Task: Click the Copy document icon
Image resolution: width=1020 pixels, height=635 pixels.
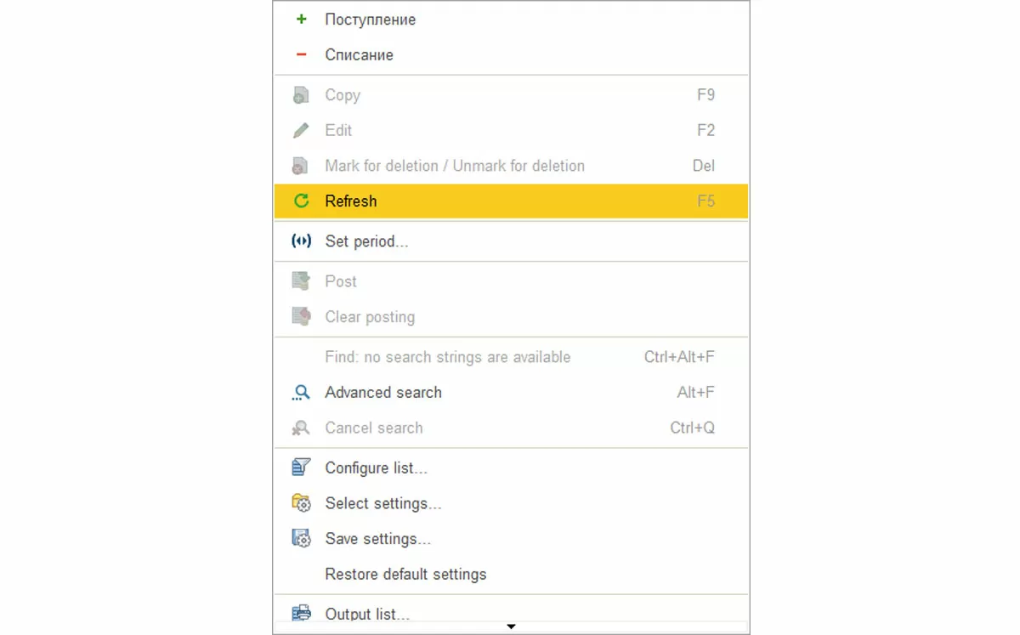Action: [x=301, y=95]
